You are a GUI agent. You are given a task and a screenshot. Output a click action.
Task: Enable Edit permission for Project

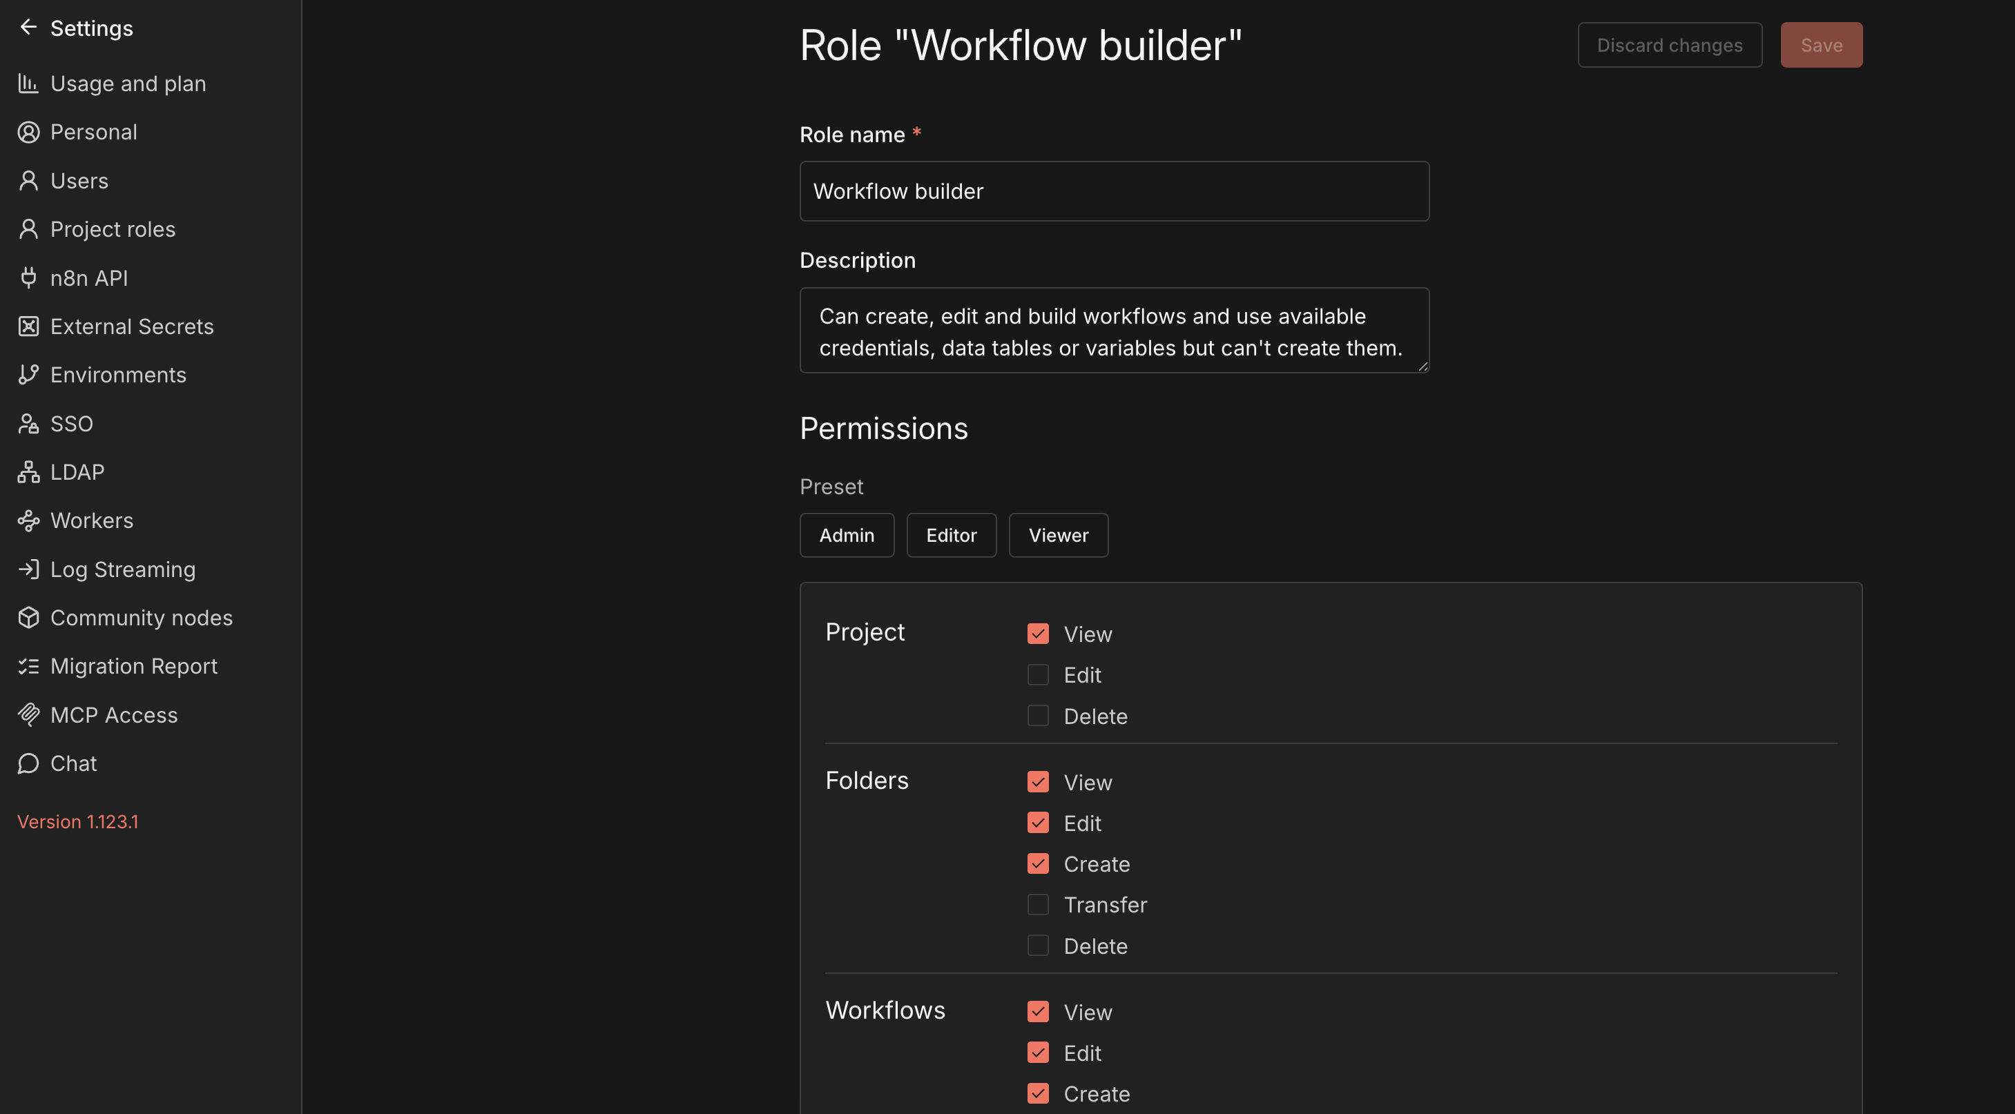click(1038, 674)
